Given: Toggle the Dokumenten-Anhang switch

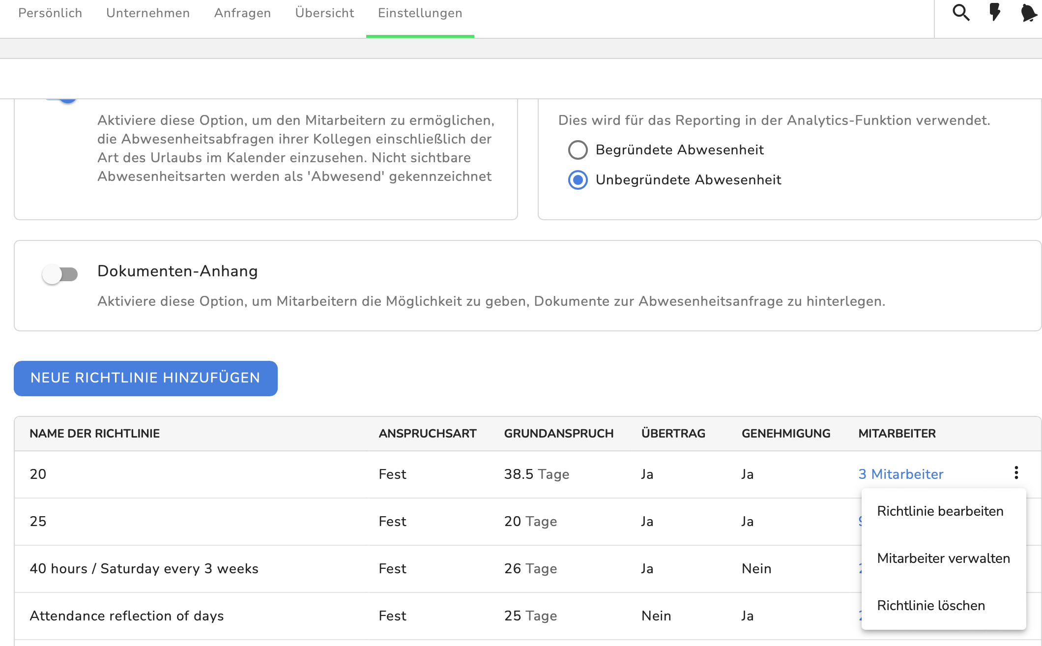Looking at the screenshot, I should pyautogui.click(x=60, y=274).
